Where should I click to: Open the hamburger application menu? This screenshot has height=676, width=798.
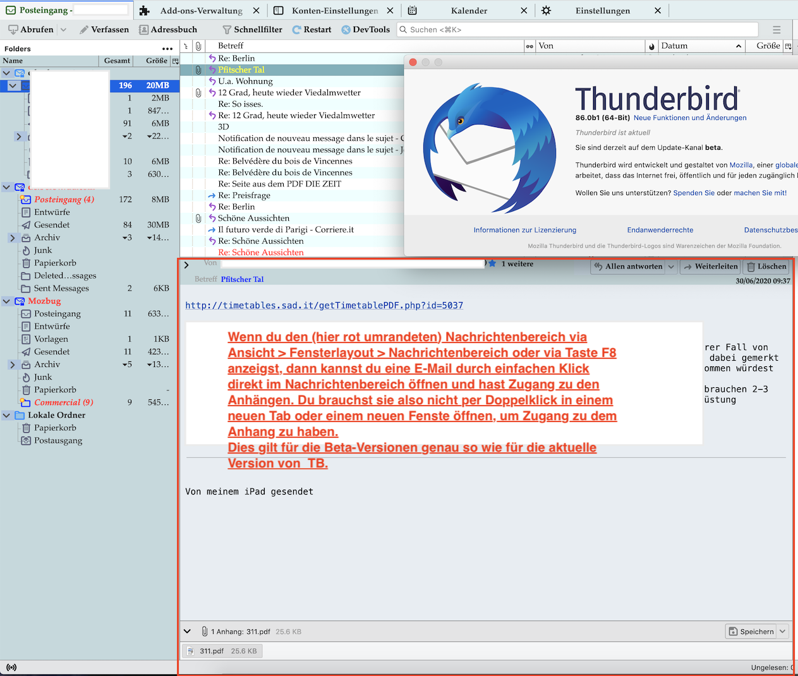coord(777,30)
